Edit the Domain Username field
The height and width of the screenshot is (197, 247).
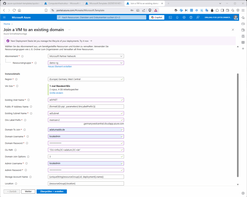[86, 136]
